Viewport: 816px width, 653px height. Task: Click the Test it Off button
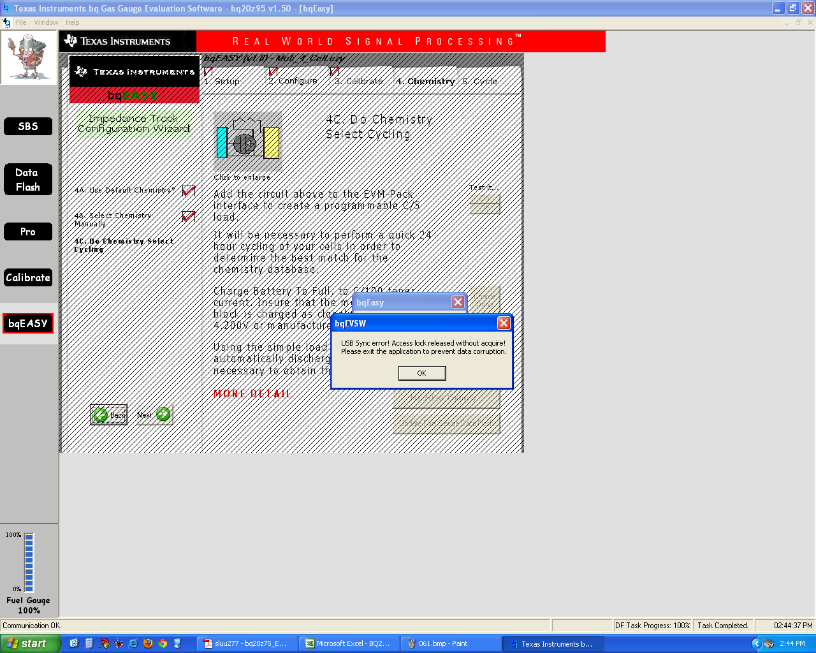pyautogui.click(x=484, y=209)
